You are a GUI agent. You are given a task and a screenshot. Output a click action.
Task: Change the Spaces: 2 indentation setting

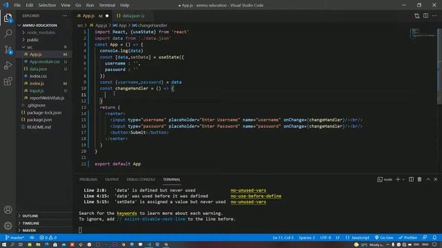click(x=307, y=238)
